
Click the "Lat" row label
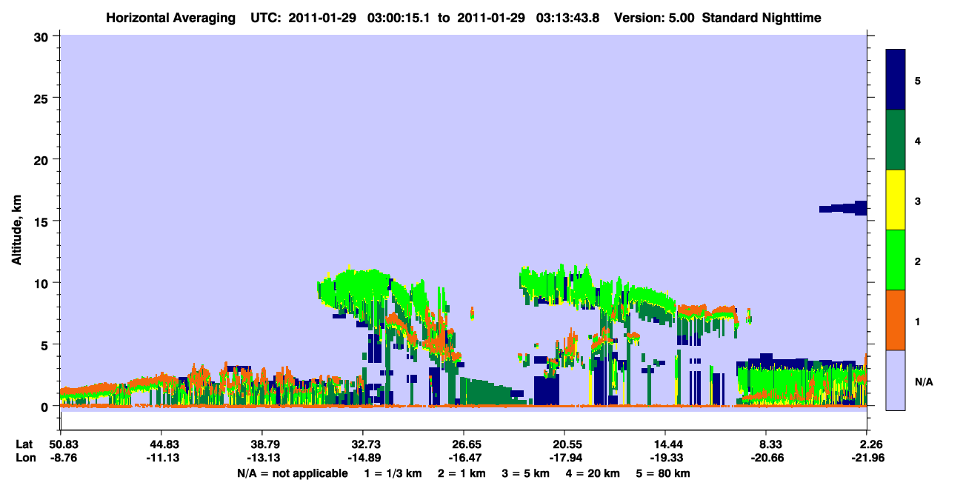coord(24,444)
